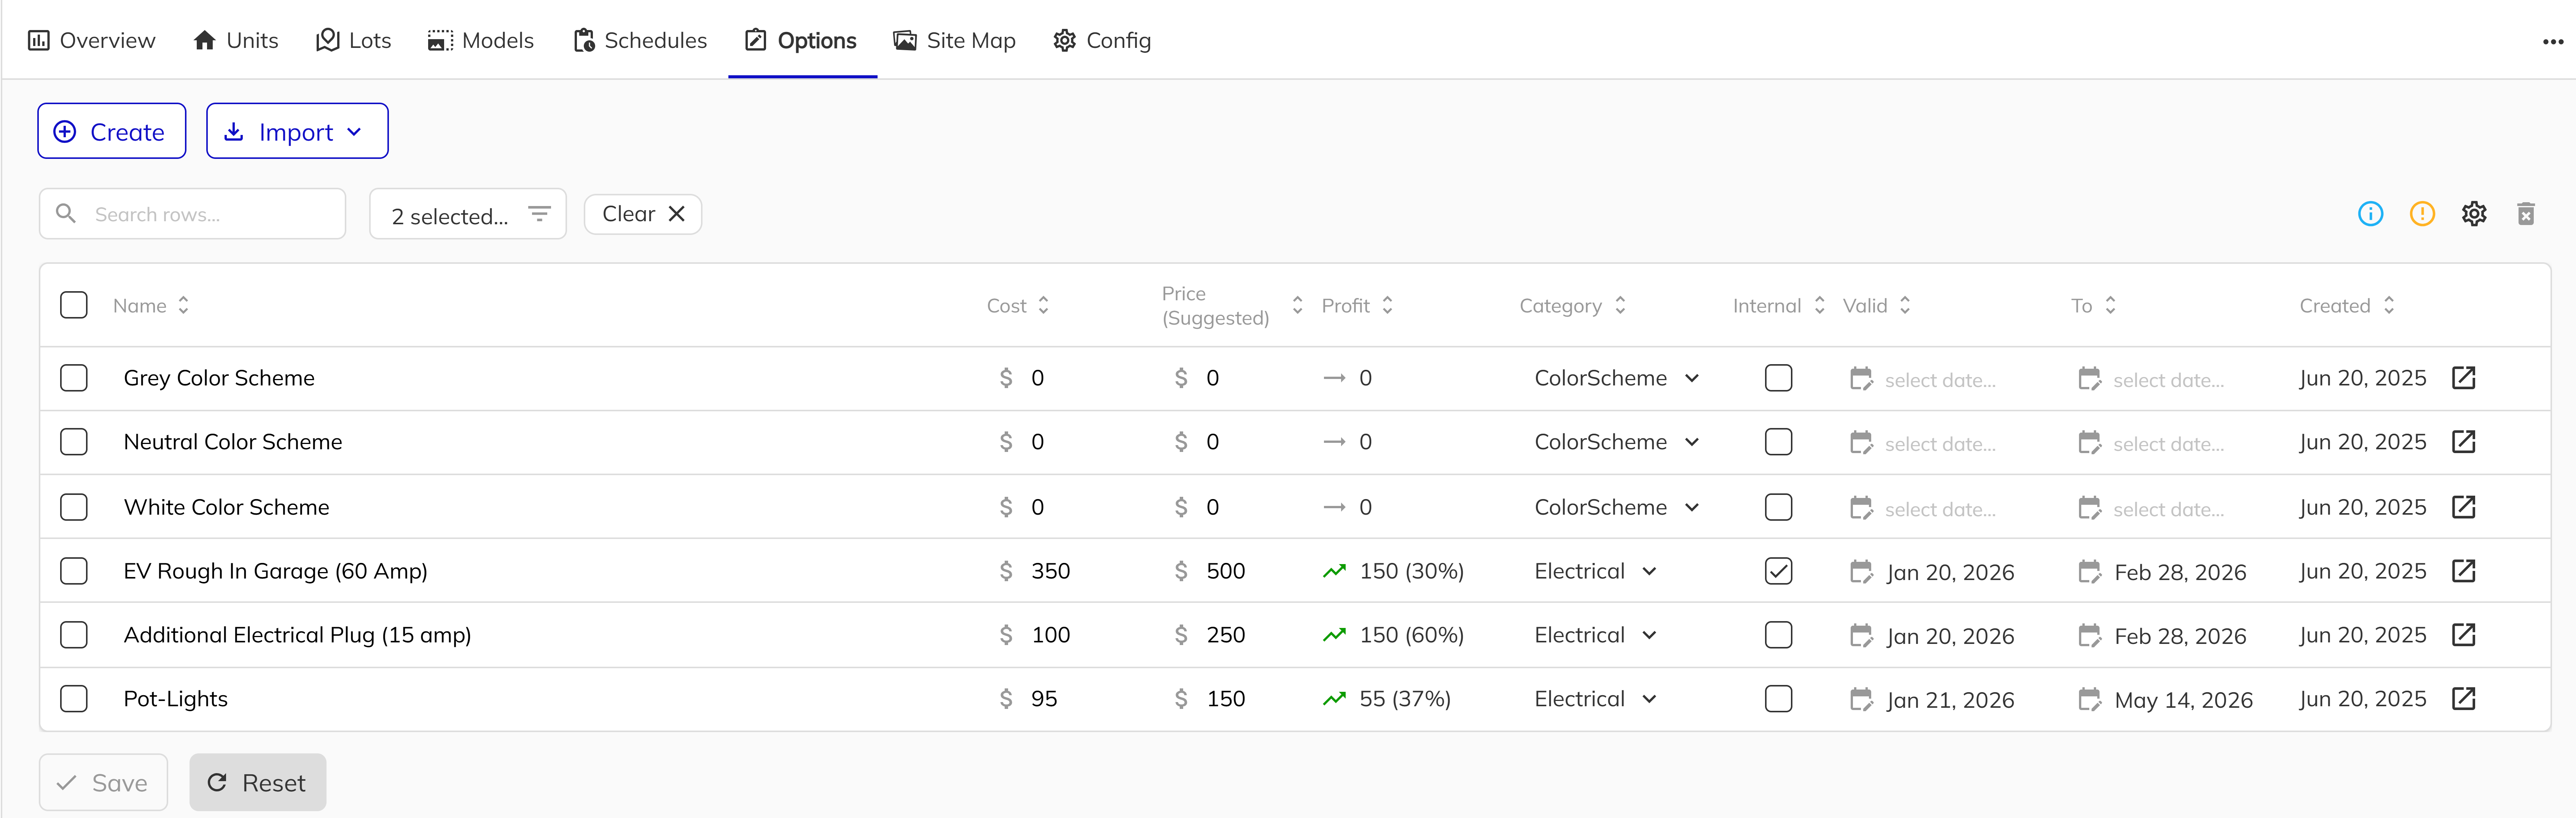Viewport: 2576px width, 818px height.
Task: Sort by Profit using its sort arrows
Action: click(1388, 304)
